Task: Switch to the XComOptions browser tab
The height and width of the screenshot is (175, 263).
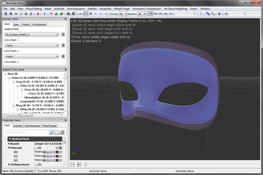Action: 39,24
